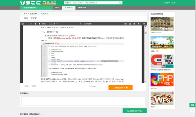This screenshot has height=117, width=196.
Task: Open the PHP 商城实战 thumbnail
Action: point(162,61)
